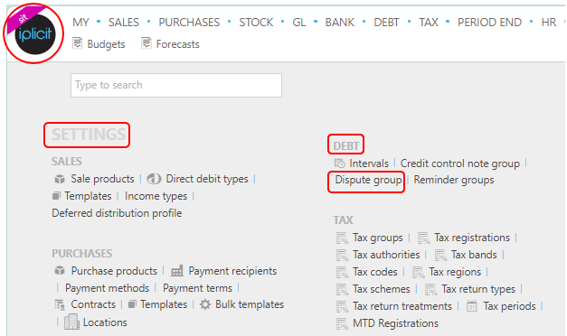Open Payment methods link
567x336 pixels.
tap(107, 288)
